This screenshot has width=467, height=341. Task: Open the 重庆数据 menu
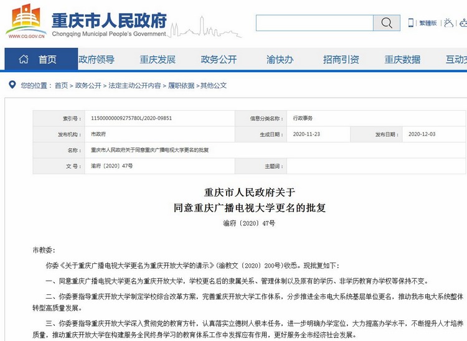pyautogui.click(x=402, y=60)
